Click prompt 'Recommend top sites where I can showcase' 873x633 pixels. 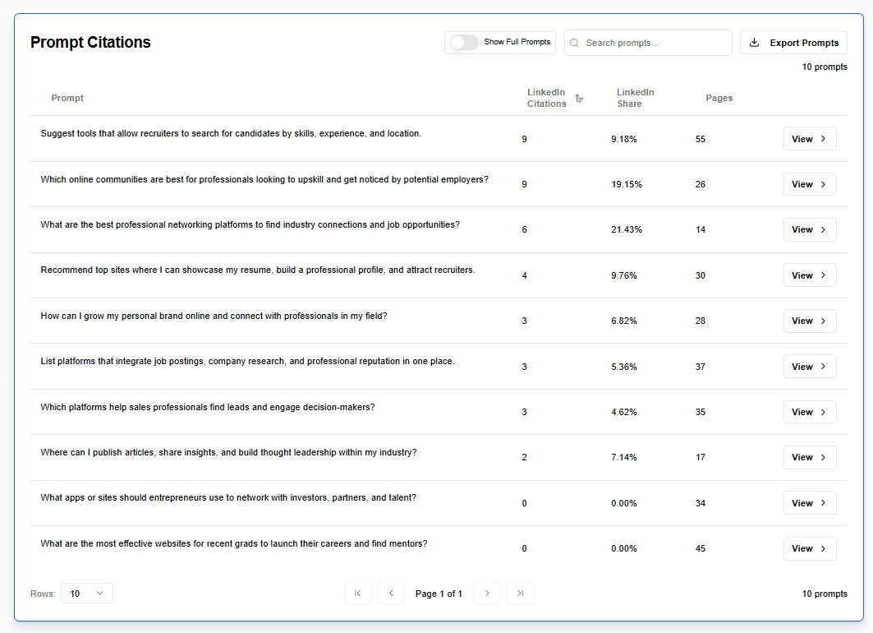[x=257, y=270]
